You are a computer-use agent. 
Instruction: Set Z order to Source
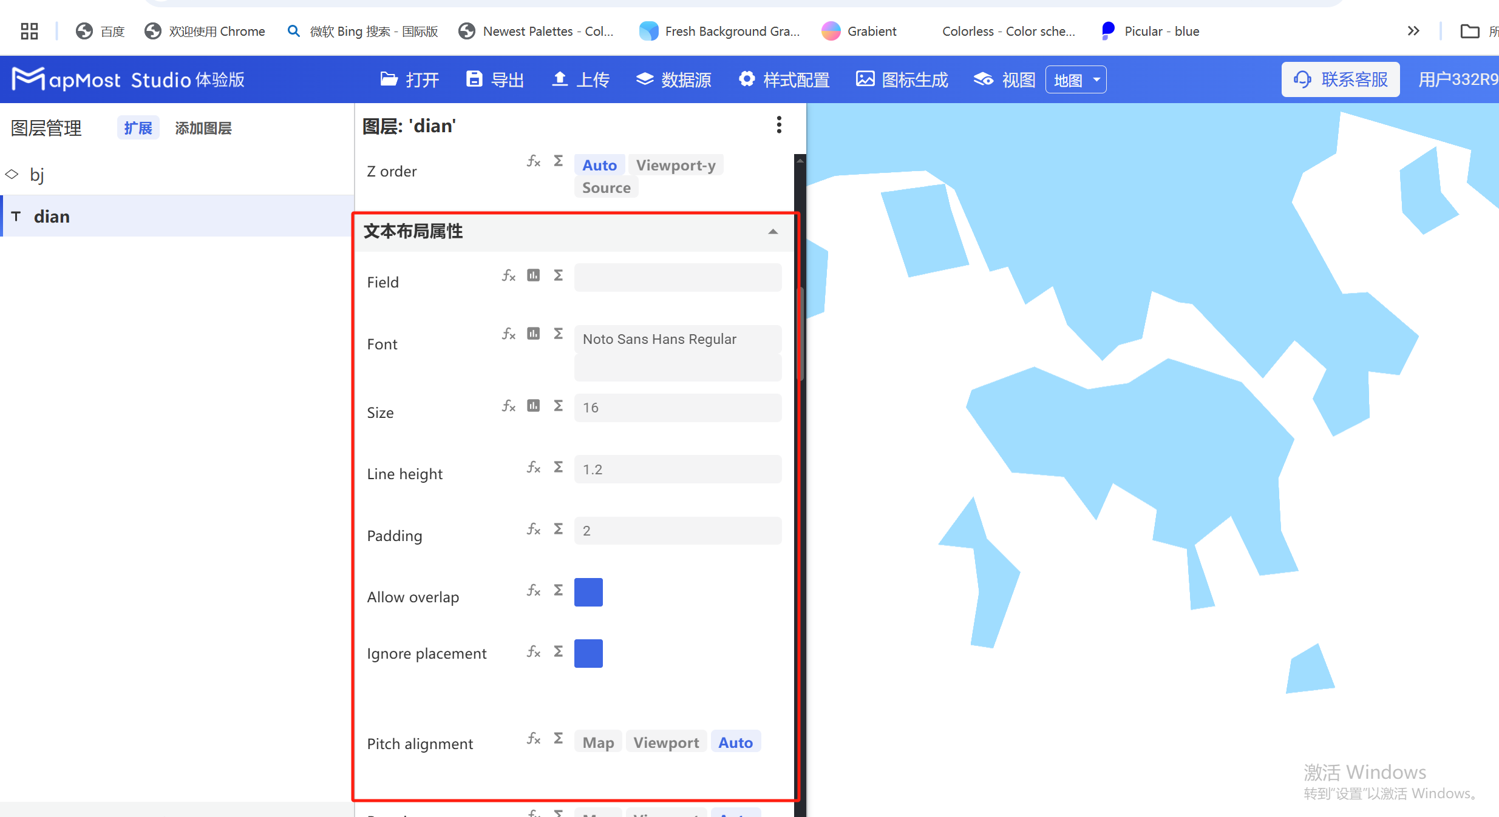click(x=605, y=187)
